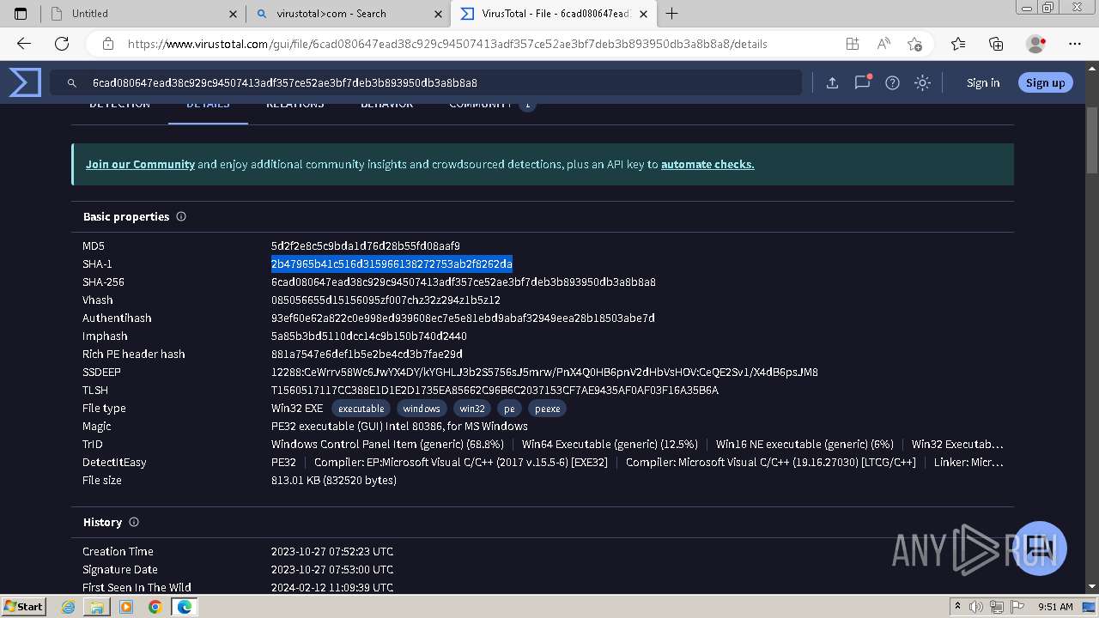
Task: Click the TLSH value
Action: [495, 390]
